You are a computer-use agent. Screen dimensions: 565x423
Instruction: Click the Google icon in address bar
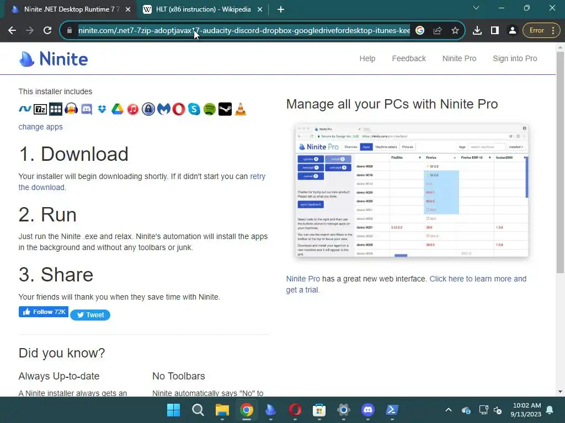pos(420,31)
